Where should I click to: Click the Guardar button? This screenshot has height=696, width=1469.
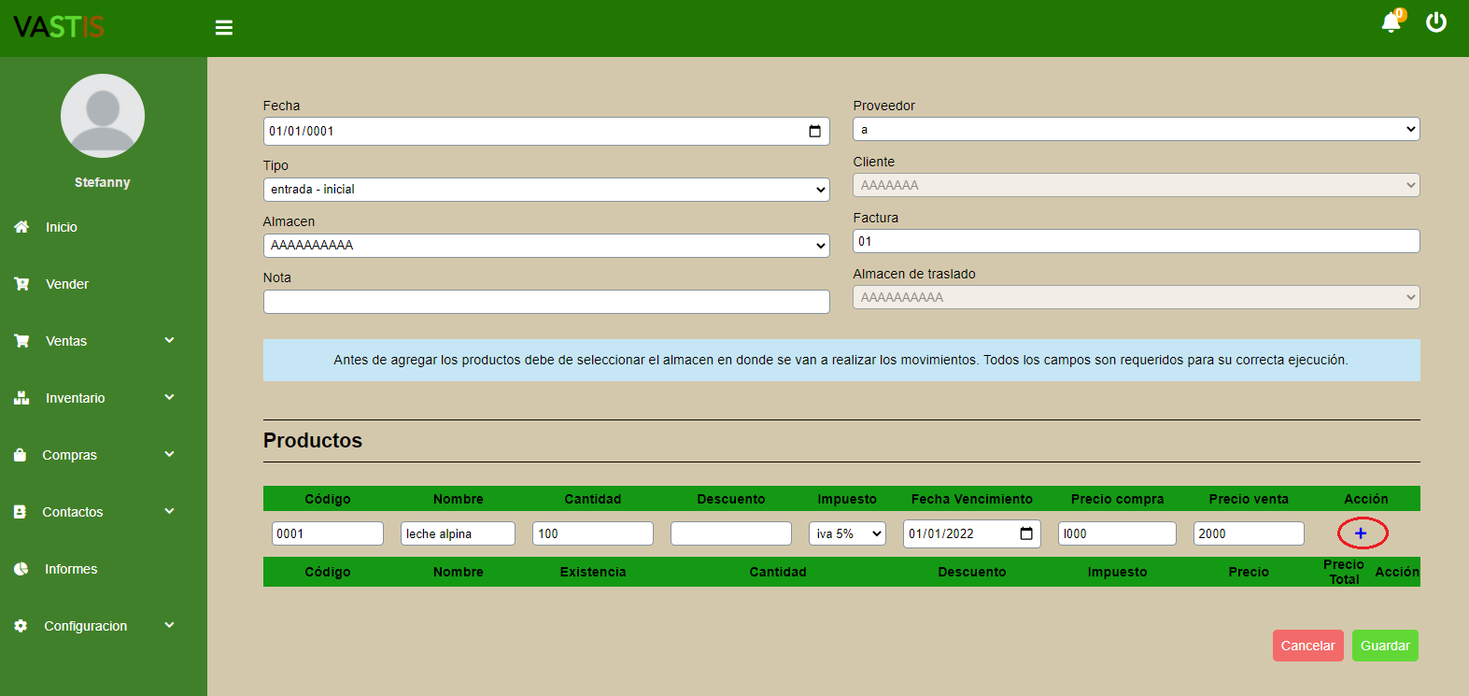click(1385, 646)
